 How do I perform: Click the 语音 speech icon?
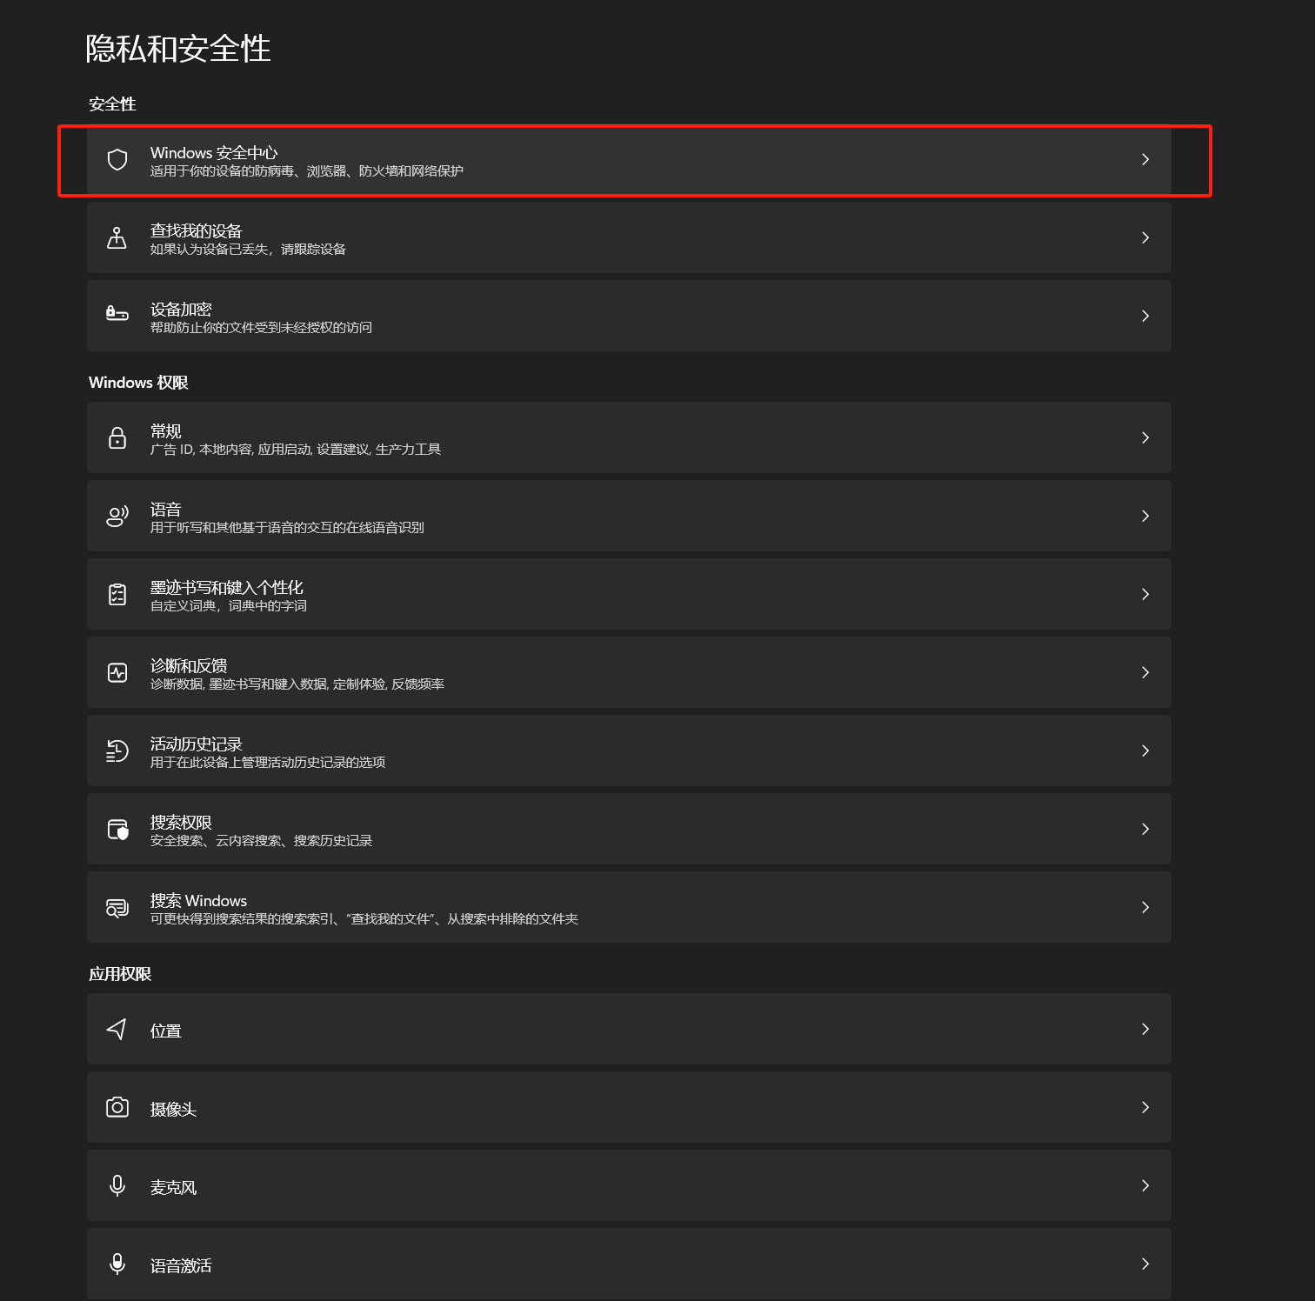tap(117, 516)
